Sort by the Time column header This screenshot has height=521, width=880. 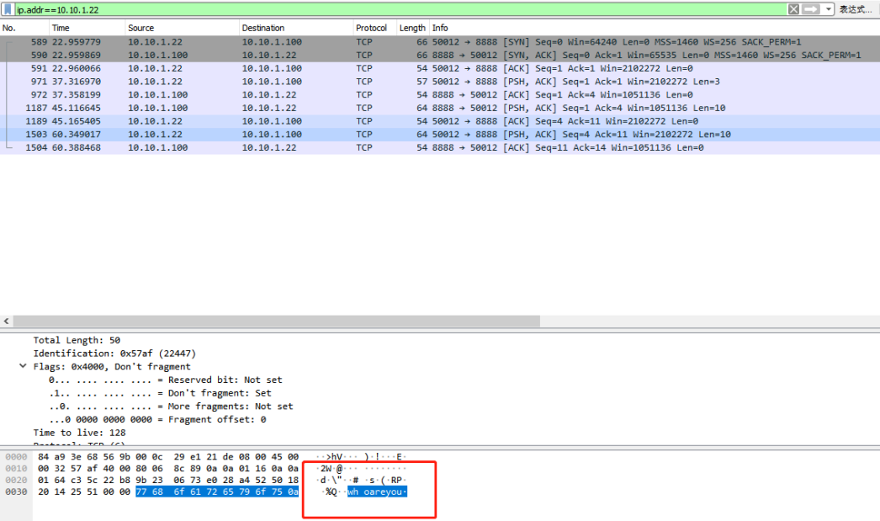(87, 28)
